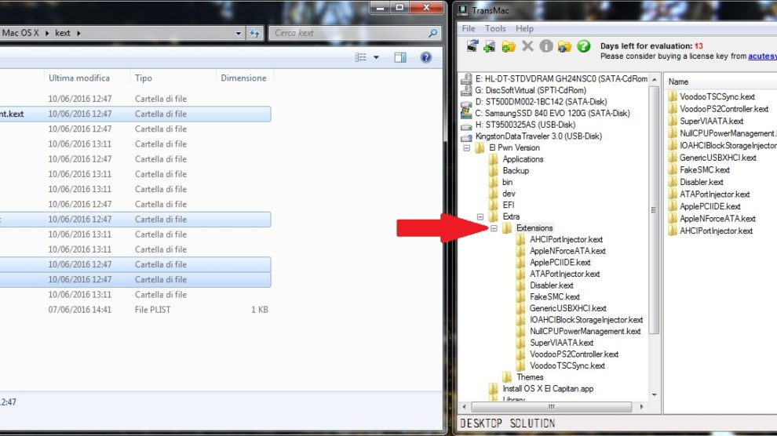Select AppleNForceATA.kext in the tree
The image size is (777, 436).
point(567,251)
